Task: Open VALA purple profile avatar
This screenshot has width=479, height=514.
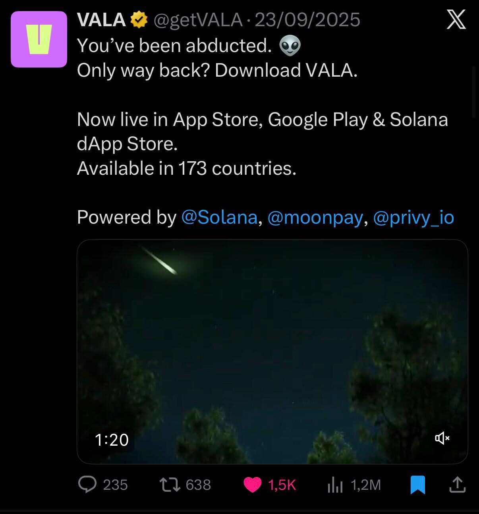Action: click(x=39, y=39)
